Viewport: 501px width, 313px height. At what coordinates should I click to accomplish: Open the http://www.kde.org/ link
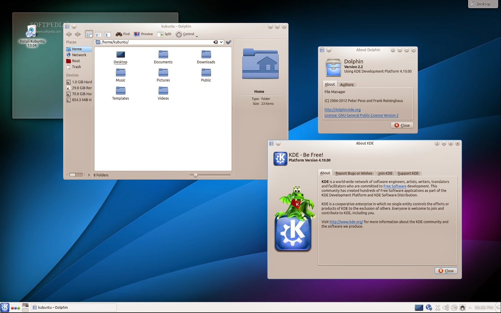click(x=346, y=222)
